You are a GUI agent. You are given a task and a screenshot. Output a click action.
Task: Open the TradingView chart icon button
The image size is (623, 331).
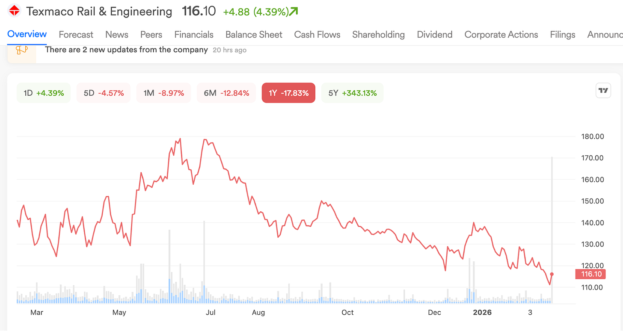click(x=603, y=91)
